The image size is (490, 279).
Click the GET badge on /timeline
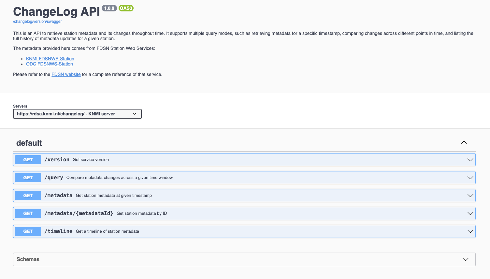28,231
